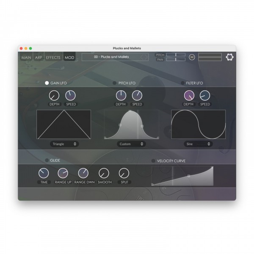Click the velocity curve bottom-left node

[152, 184]
